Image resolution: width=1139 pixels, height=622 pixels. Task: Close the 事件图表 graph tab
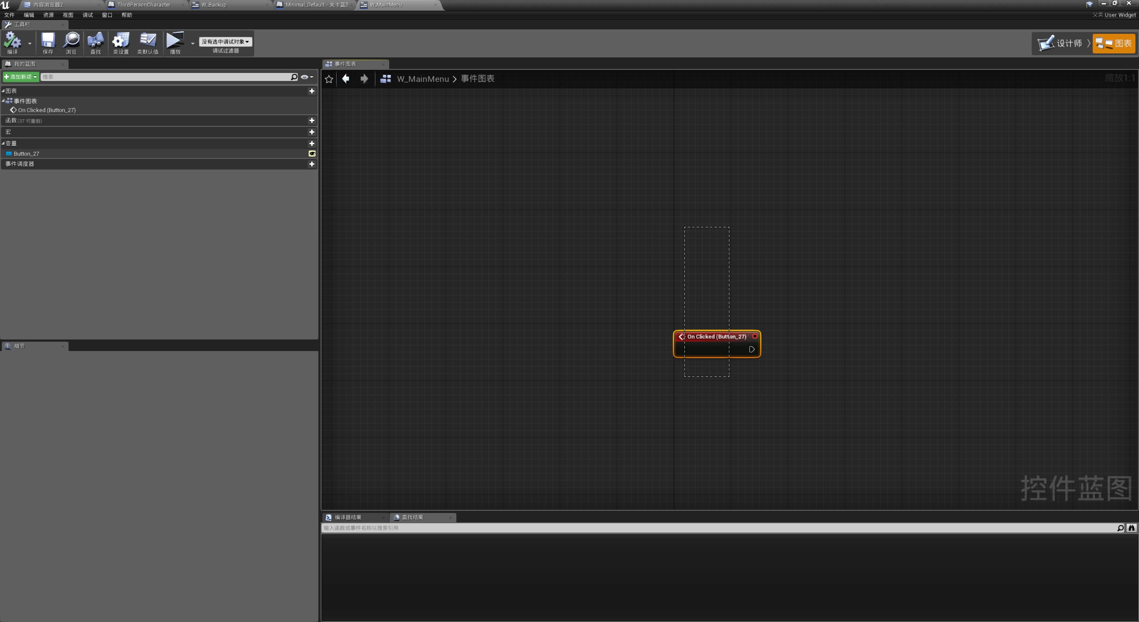point(383,64)
